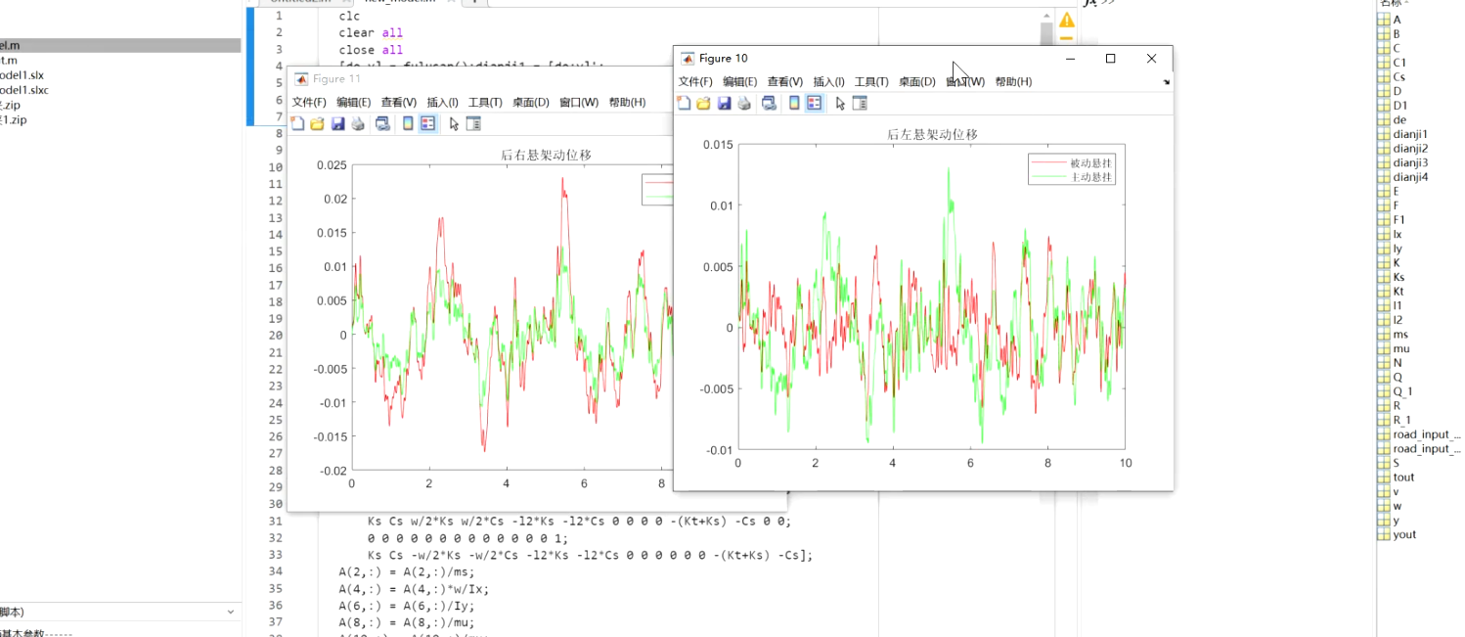
Task: Click the dock arrow in Figure 10 menu bar
Action: [1166, 82]
